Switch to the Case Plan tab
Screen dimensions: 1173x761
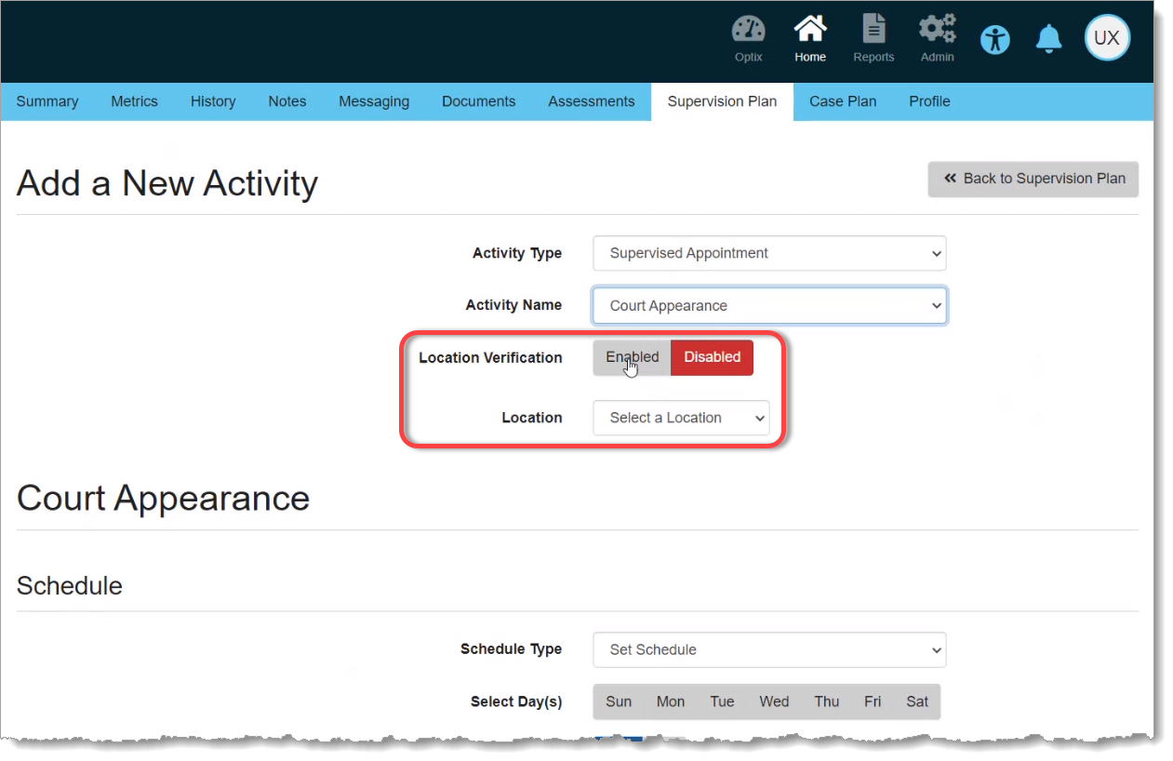point(842,101)
